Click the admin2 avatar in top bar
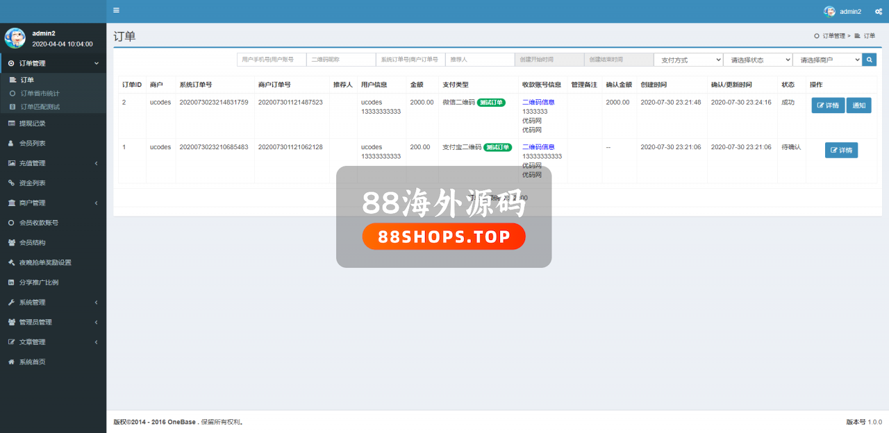 coord(829,12)
